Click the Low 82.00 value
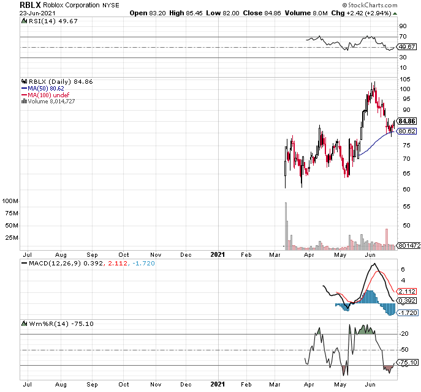The height and width of the screenshot is (392, 421). pyautogui.click(x=222, y=13)
